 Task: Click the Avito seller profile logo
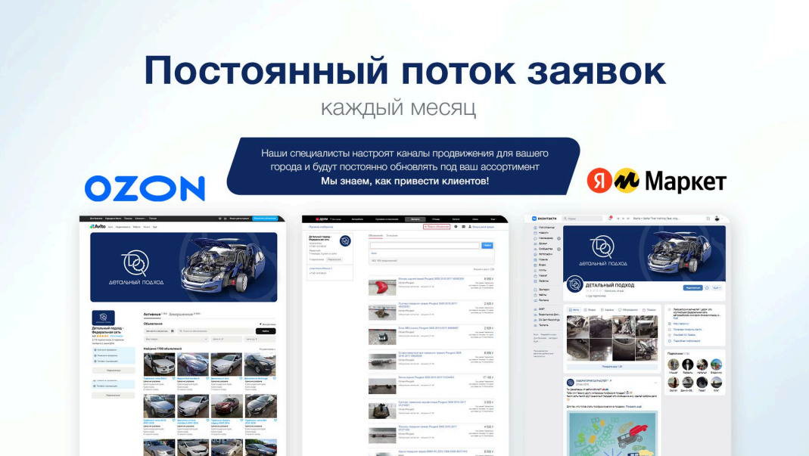[103, 318]
